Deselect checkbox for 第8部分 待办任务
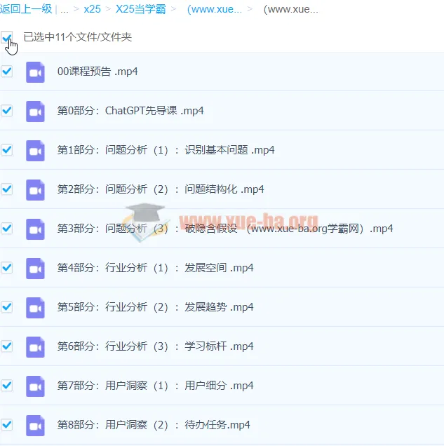Screen dimensions: 444x446 [6, 425]
